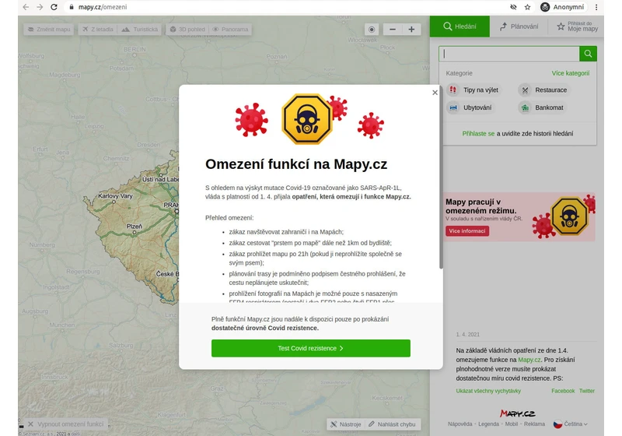
Task: Click the Přihlaste se link
Action: 478,134
